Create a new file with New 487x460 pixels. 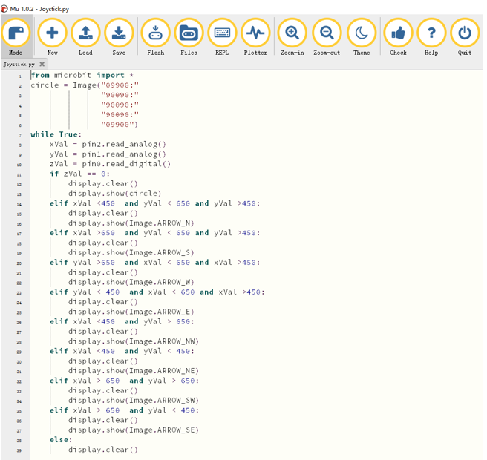(x=52, y=36)
